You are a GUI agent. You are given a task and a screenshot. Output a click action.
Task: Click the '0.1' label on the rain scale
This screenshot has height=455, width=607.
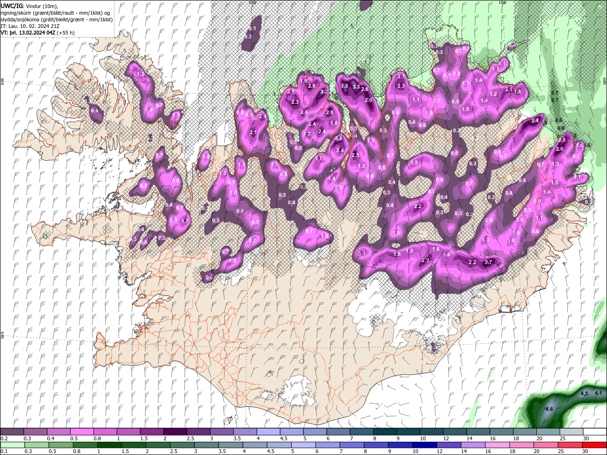coord(4,452)
